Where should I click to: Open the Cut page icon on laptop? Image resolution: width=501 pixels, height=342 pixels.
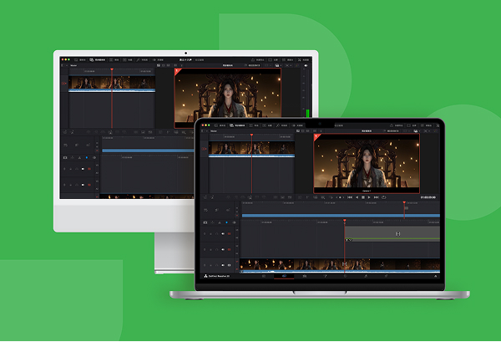point(264,275)
